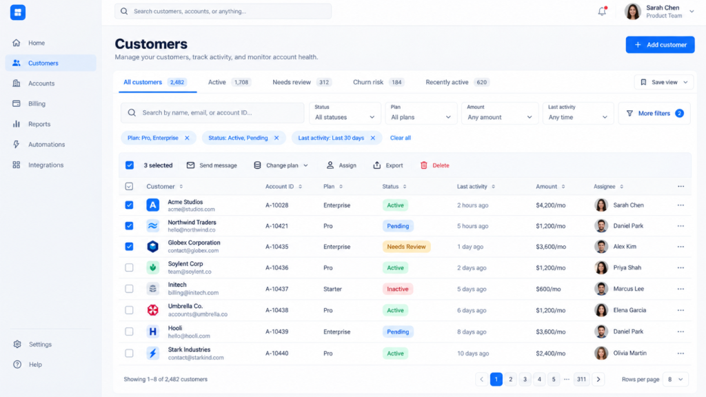The image size is (706, 397).
Task: Open row actions menu for Umbrella Co.
Action: click(x=680, y=309)
